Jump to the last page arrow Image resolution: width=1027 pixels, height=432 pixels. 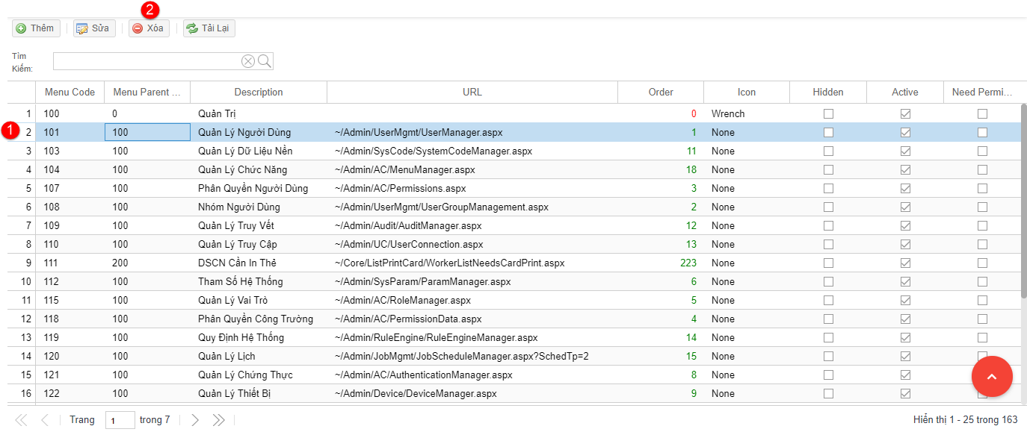tap(218, 420)
